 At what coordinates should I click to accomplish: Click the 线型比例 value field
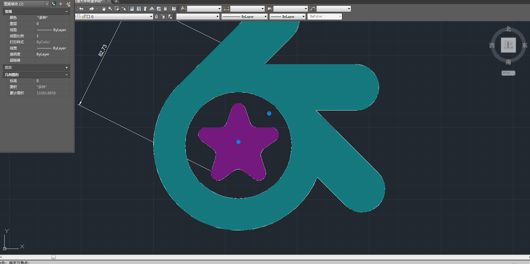pos(53,36)
